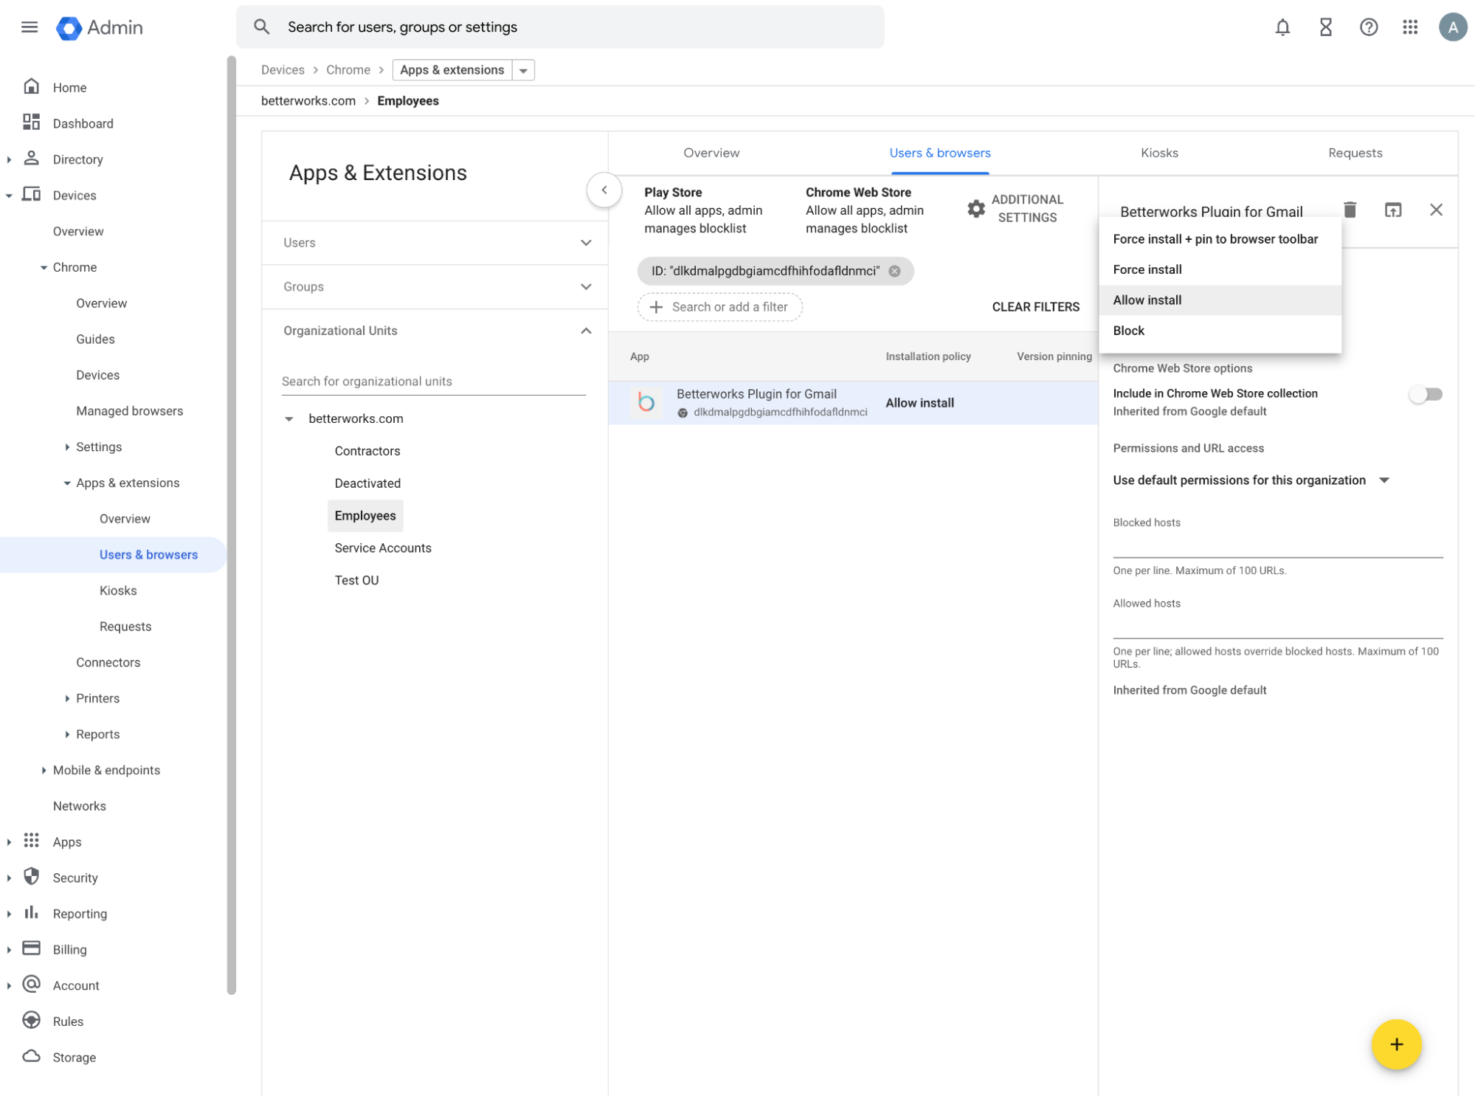Collapse the left panel with chevron button
This screenshot has height=1096, width=1475.
click(x=604, y=190)
